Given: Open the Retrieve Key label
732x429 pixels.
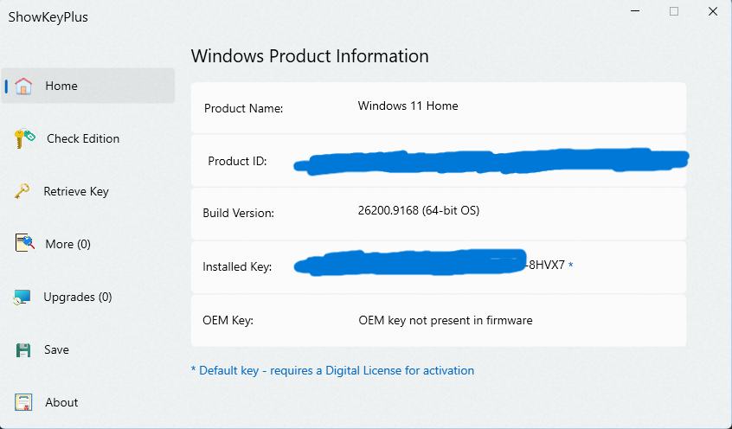Looking at the screenshot, I should coord(76,191).
